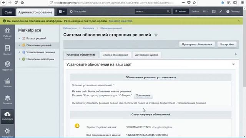Click Установить button for Конструктор документов
The image size is (246, 138).
(x=143, y=95)
